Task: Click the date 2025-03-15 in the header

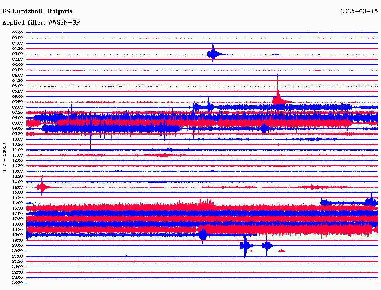Action: [359, 12]
